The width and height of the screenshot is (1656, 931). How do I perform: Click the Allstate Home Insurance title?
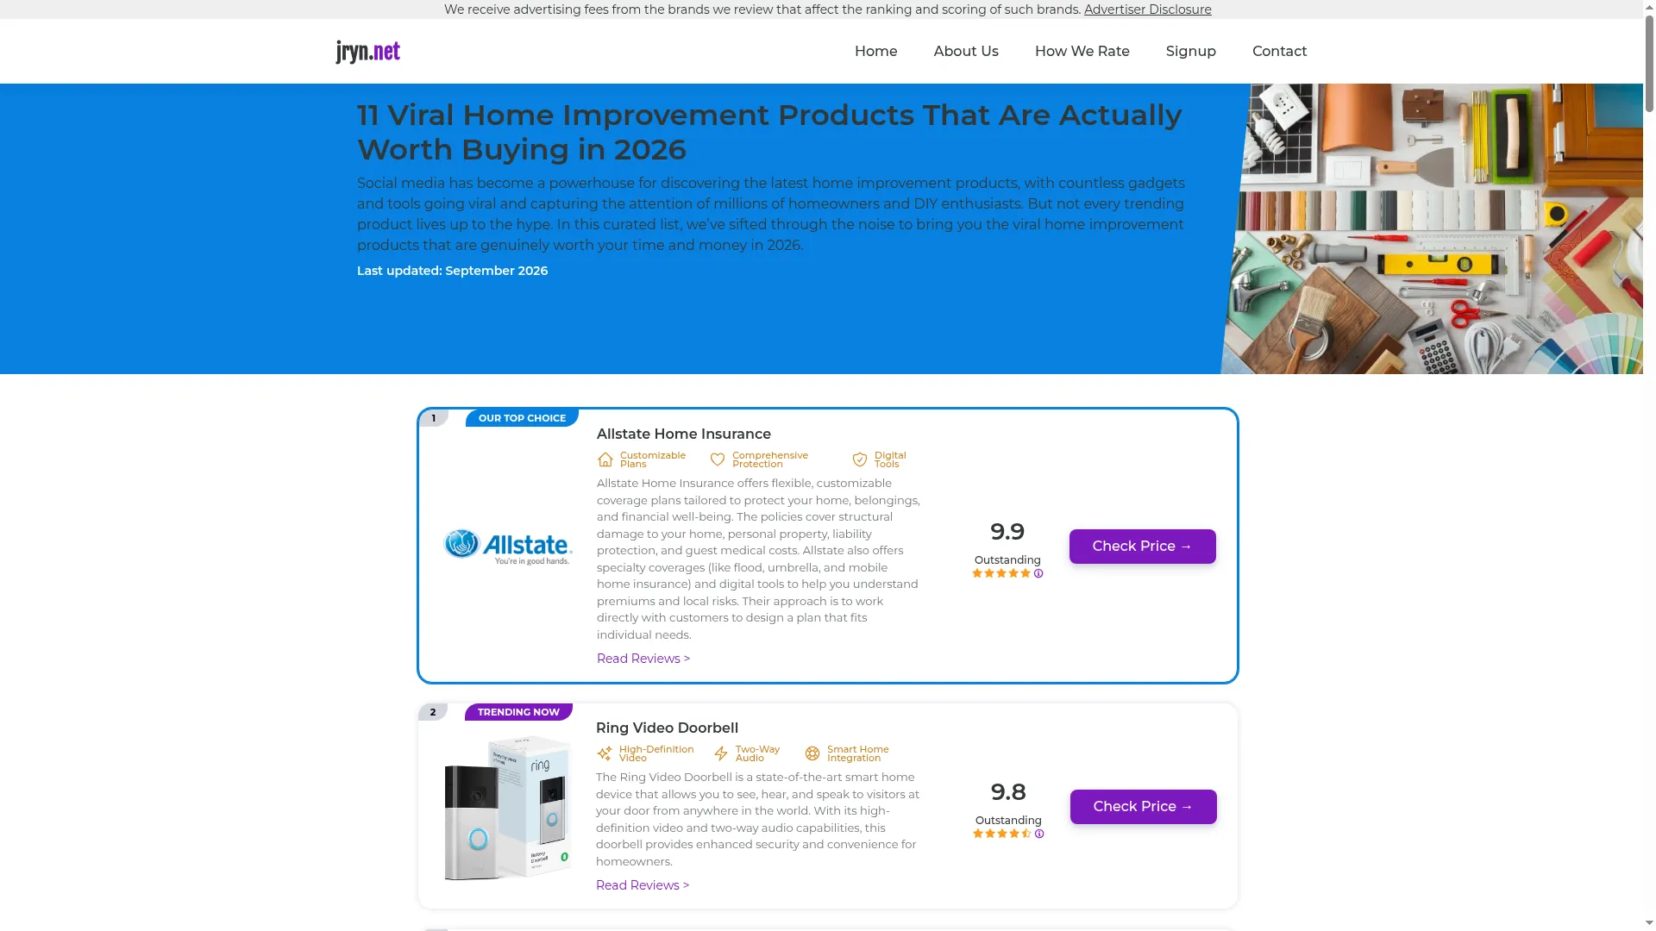point(684,434)
